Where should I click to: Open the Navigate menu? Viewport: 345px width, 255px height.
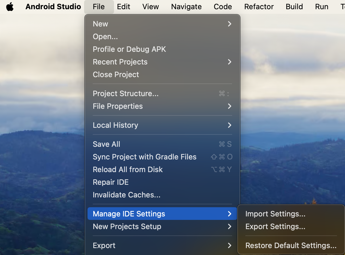186,7
